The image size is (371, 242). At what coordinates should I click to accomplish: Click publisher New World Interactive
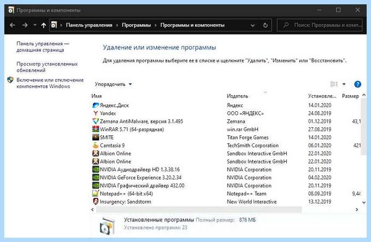[252, 202]
